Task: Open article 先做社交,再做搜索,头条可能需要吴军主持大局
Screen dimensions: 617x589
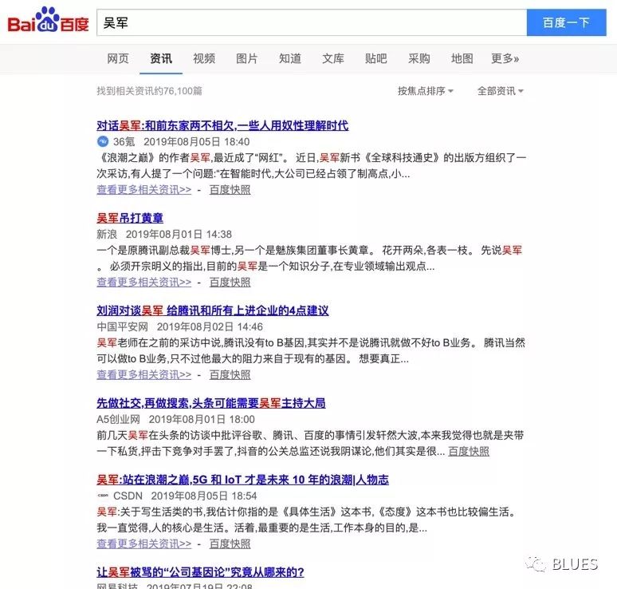Action: pyautogui.click(x=211, y=403)
